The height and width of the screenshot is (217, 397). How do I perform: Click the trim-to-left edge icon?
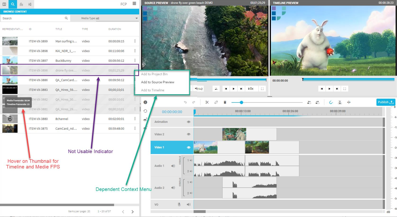click(309, 102)
